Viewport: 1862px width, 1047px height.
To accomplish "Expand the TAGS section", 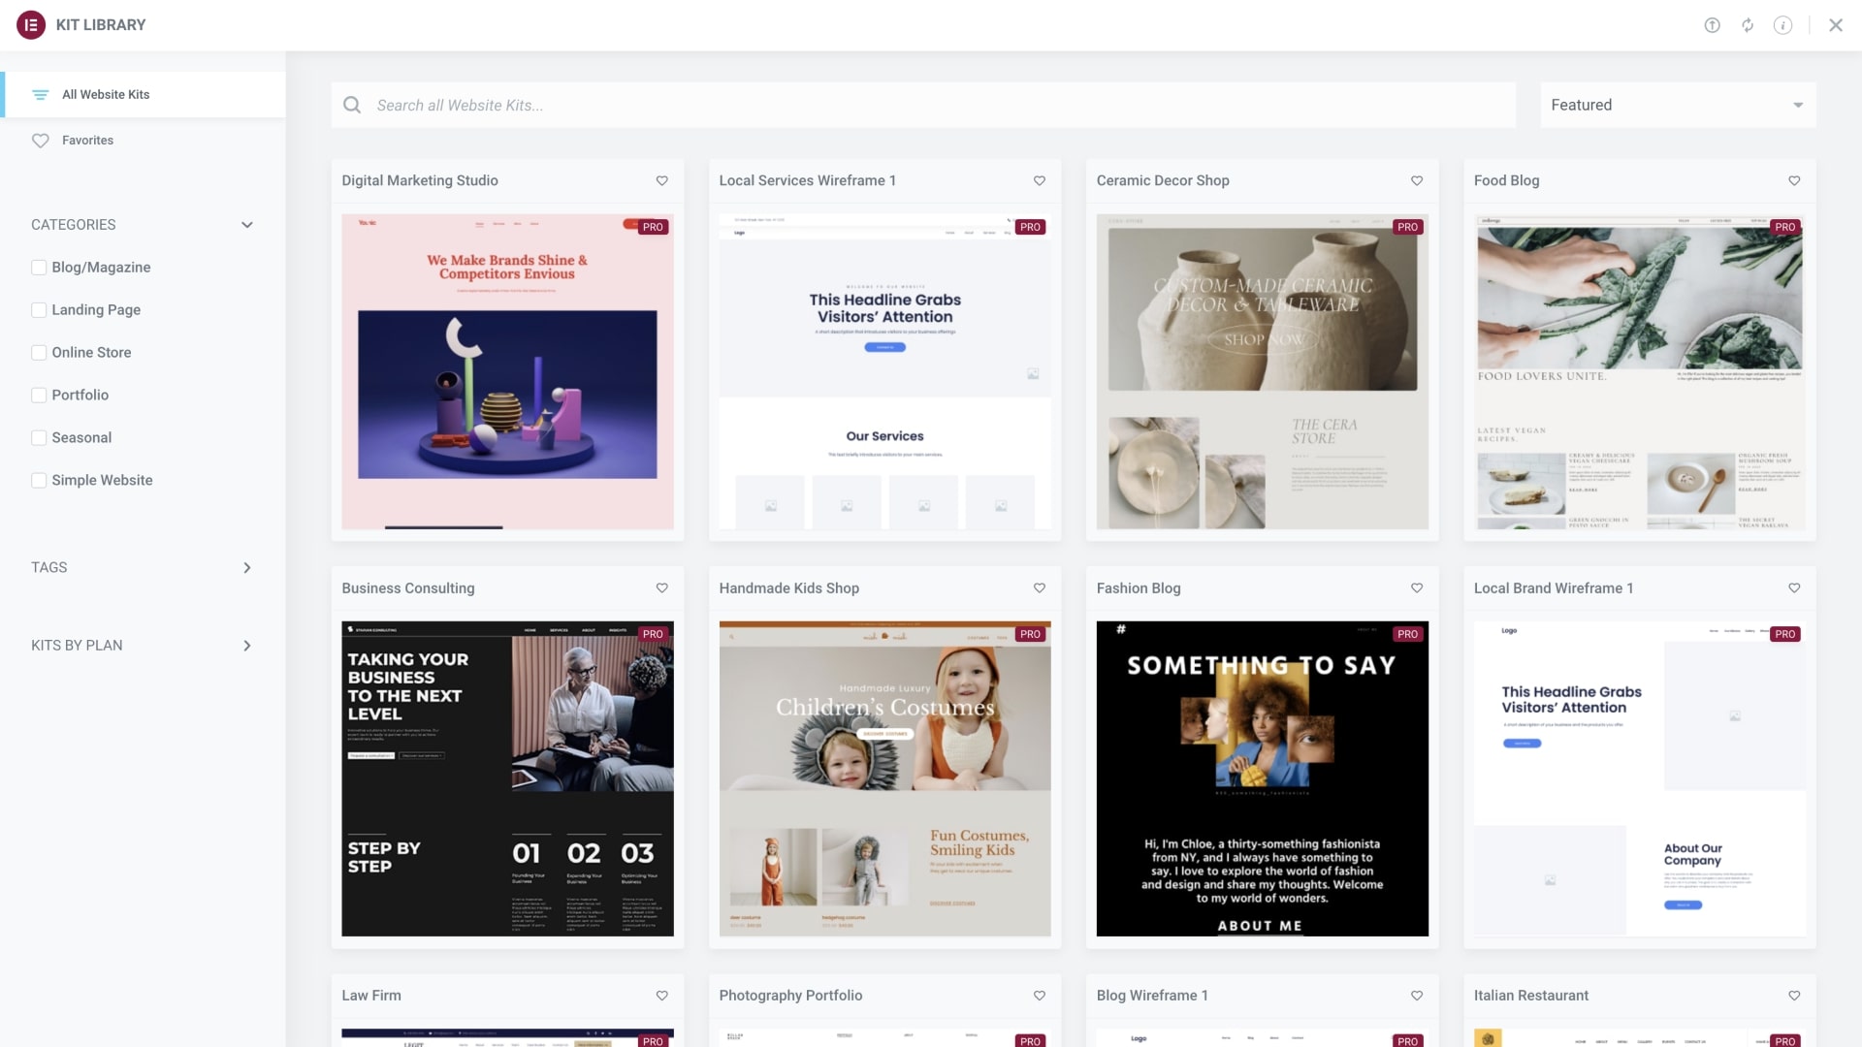I will (245, 566).
